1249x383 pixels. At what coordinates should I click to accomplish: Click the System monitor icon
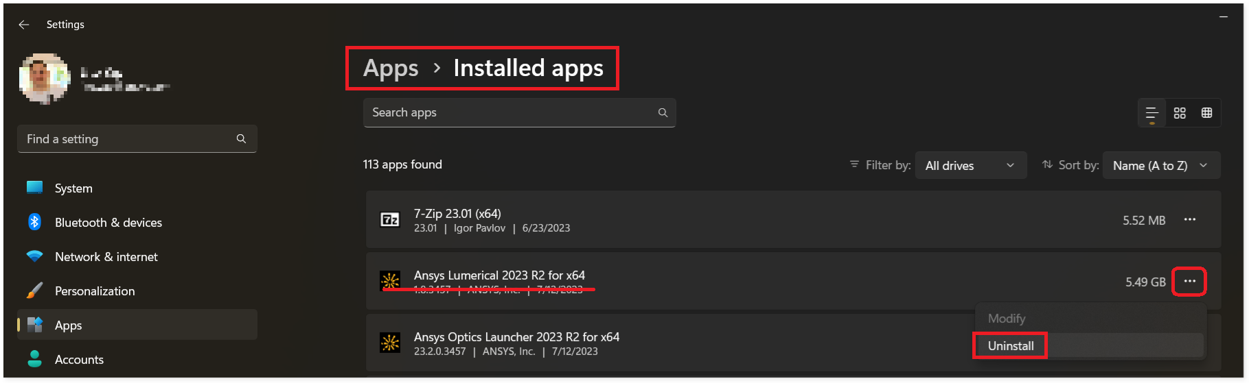[x=34, y=188]
